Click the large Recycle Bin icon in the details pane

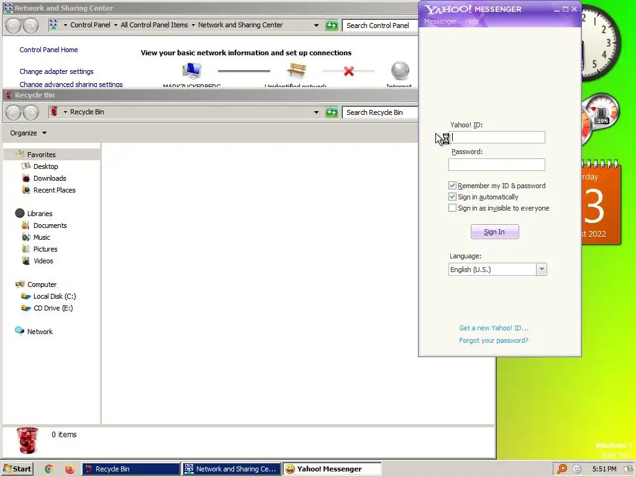tap(27, 440)
